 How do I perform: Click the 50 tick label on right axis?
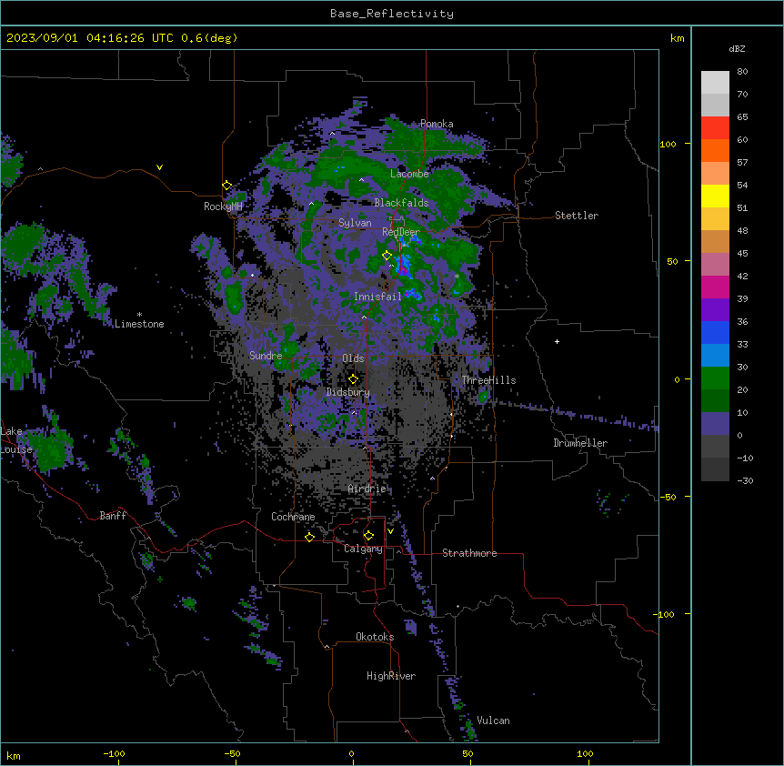(672, 261)
